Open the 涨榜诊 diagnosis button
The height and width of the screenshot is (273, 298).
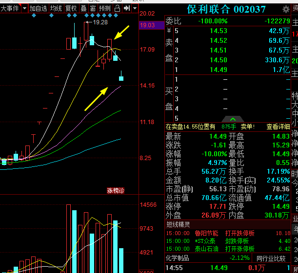click(116, 191)
